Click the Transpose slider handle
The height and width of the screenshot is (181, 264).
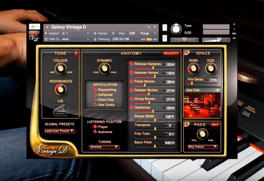coord(155,129)
